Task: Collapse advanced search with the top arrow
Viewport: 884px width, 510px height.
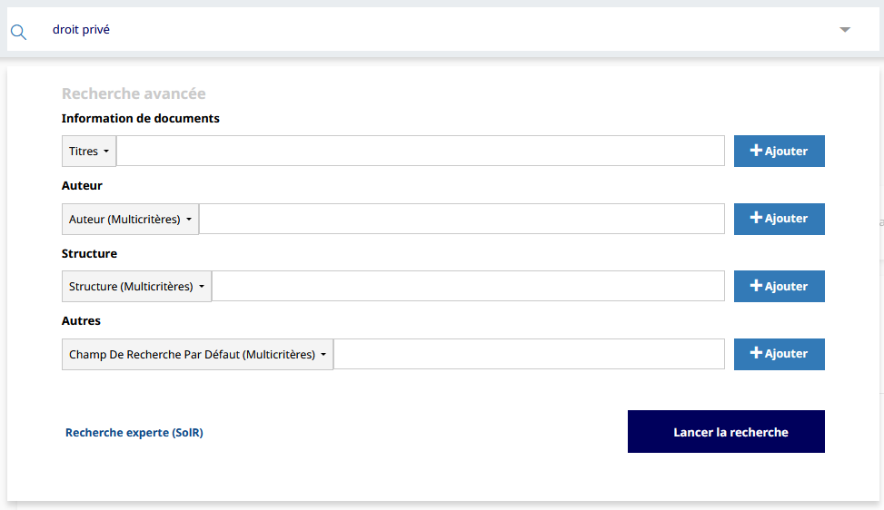Action: [845, 30]
